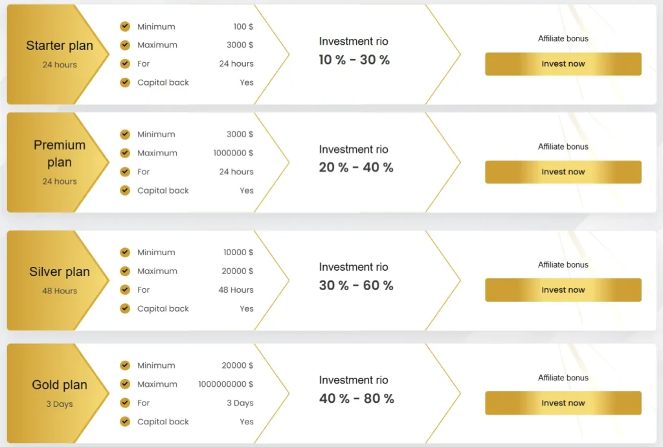Click Premium plan For check icon
The width and height of the screenshot is (663, 447).
125,172
